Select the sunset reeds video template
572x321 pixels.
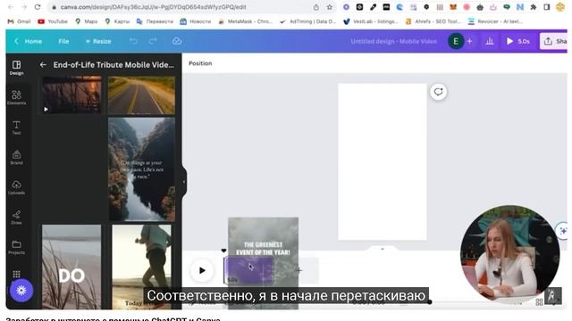pyautogui.click(x=71, y=95)
